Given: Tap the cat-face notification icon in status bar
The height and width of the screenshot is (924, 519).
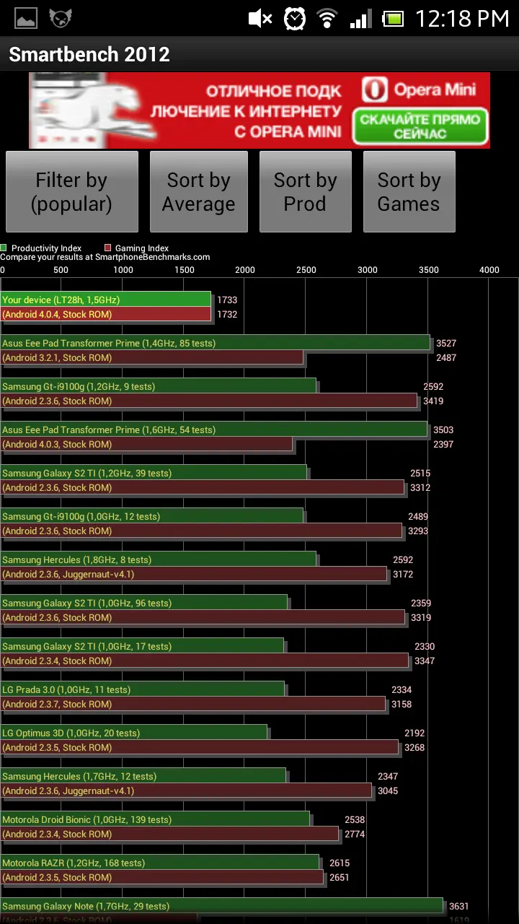Looking at the screenshot, I should (61, 18).
